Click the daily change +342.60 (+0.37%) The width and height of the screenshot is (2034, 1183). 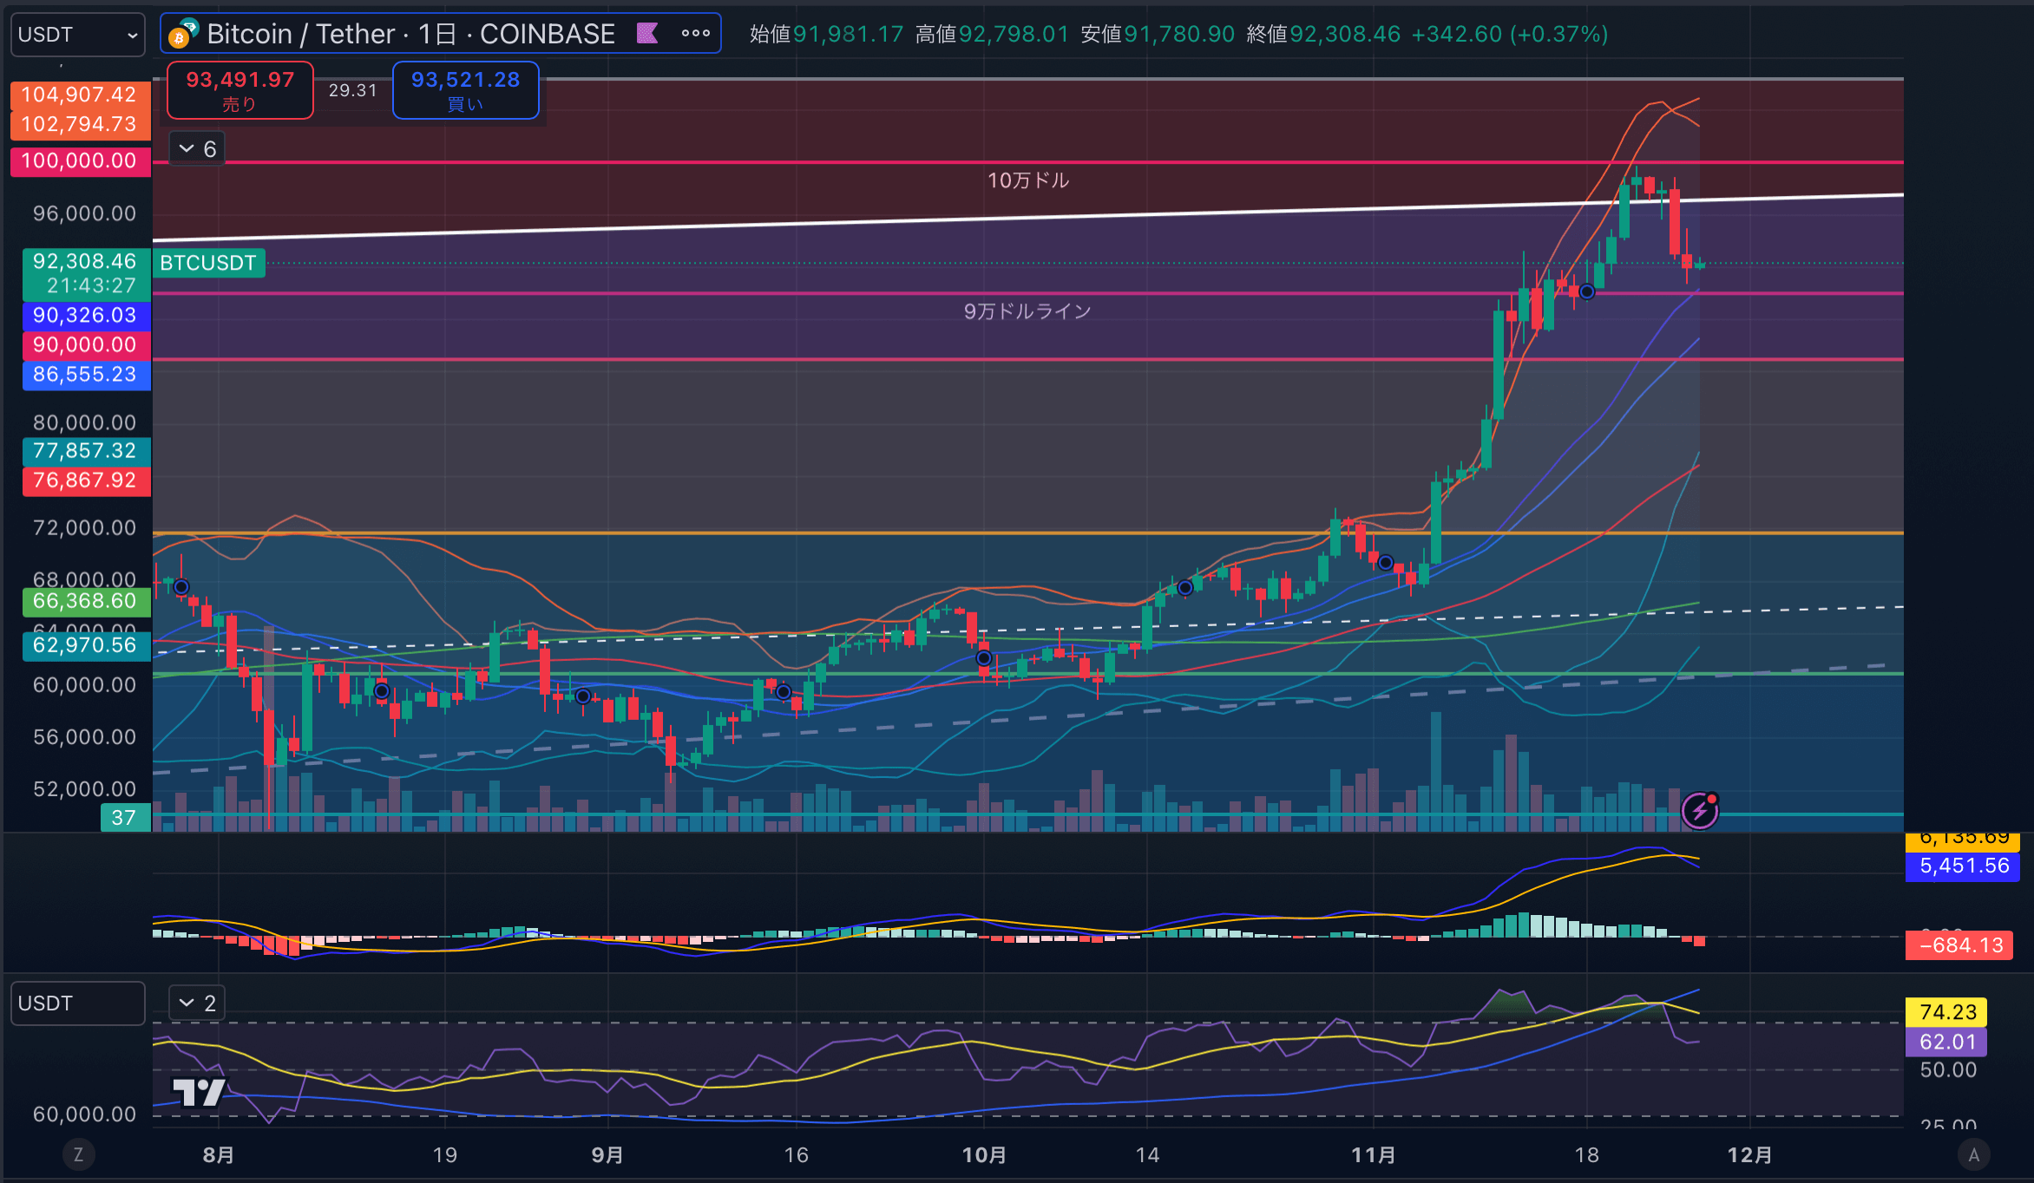pyautogui.click(x=1510, y=34)
